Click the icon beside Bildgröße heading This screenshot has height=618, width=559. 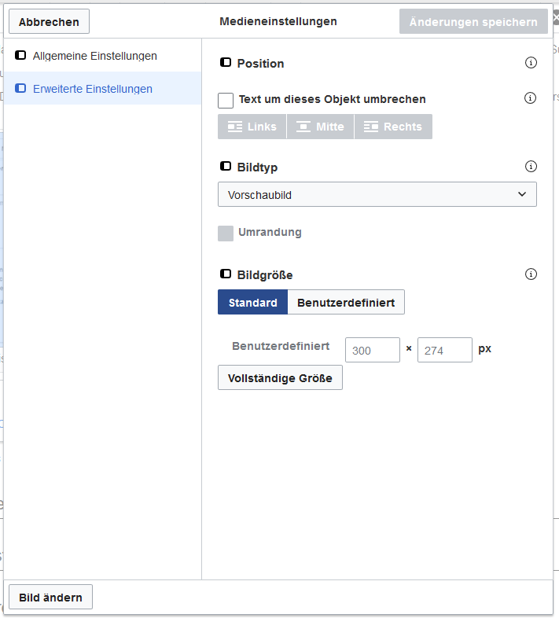[x=226, y=274]
